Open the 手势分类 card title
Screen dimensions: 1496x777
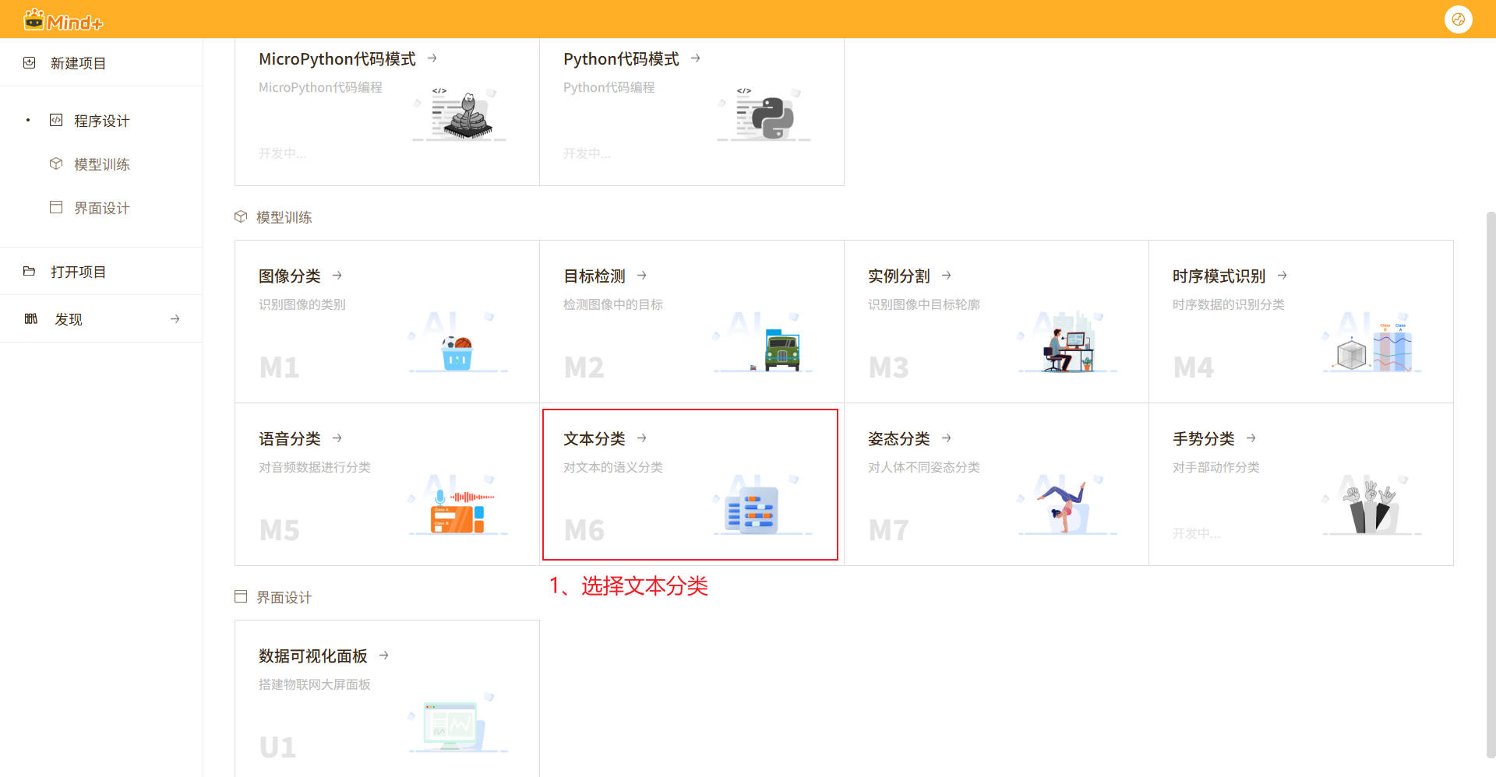point(1204,439)
